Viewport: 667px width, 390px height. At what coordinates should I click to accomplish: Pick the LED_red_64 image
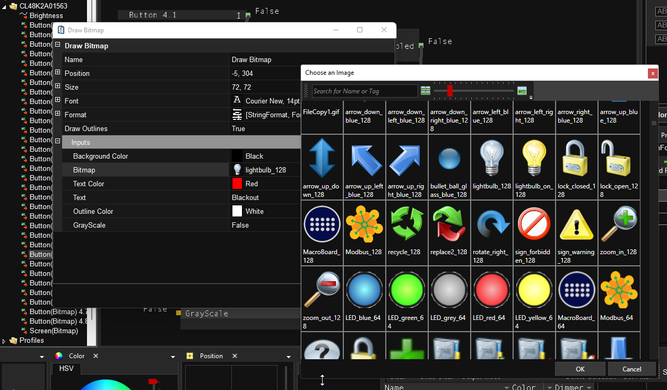[x=491, y=290]
